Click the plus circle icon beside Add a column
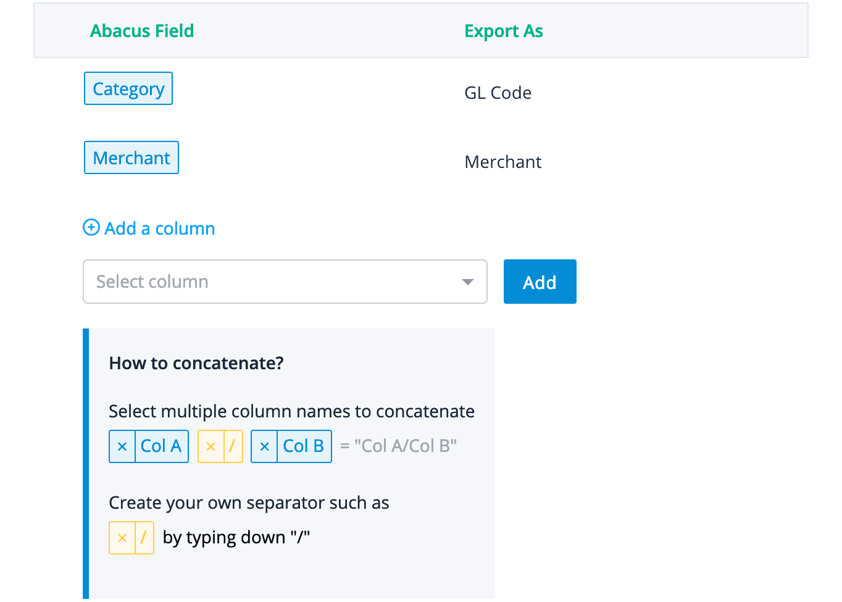This screenshot has width=842, height=602. point(91,228)
